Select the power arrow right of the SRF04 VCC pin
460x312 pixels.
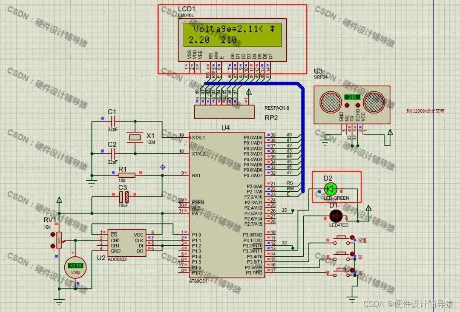click(x=390, y=133)
